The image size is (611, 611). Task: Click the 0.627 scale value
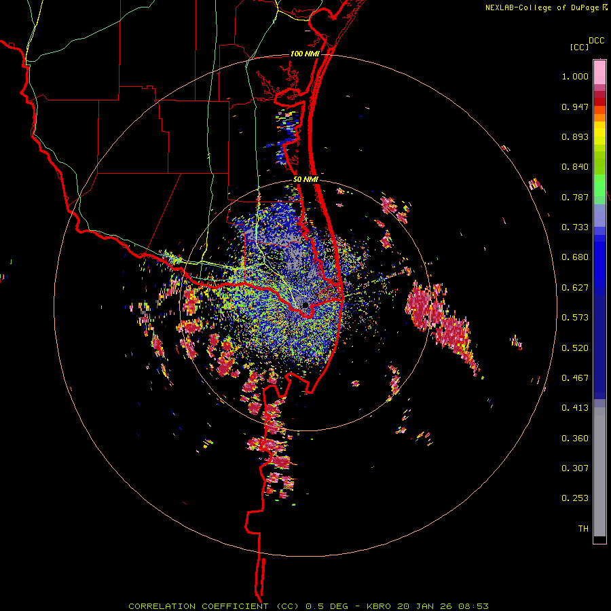tap(575, 288)
